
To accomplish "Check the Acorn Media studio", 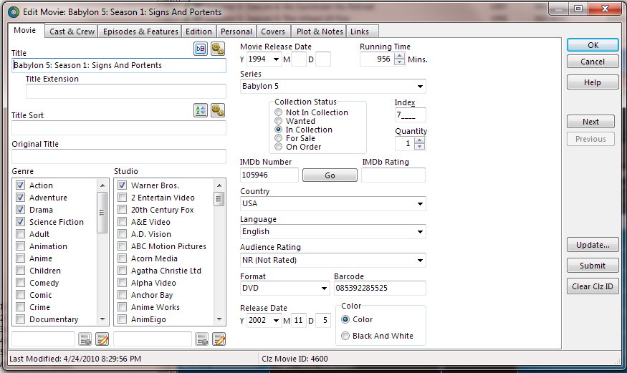I will (123, 258).
